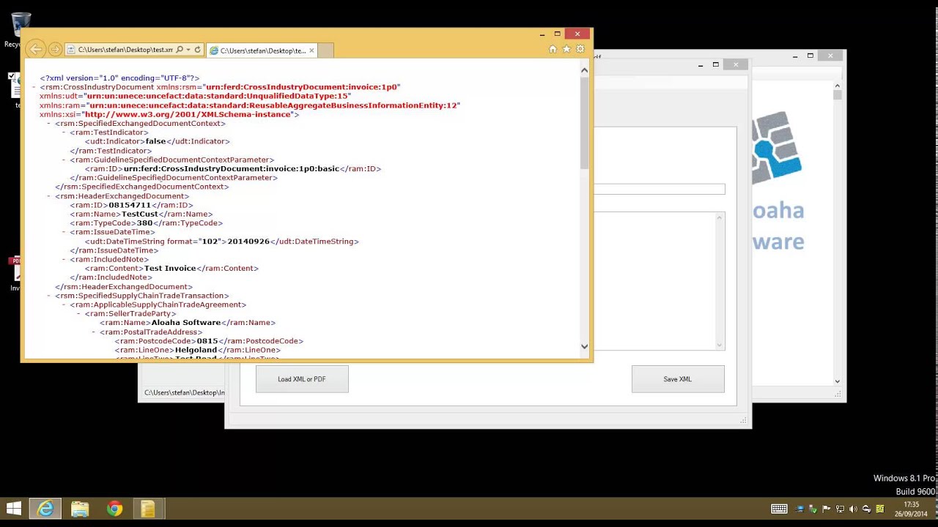Close the C:\Users\stefan\Desktop\te... tab
The image size is (938, 527).
[x=311, y=51]
